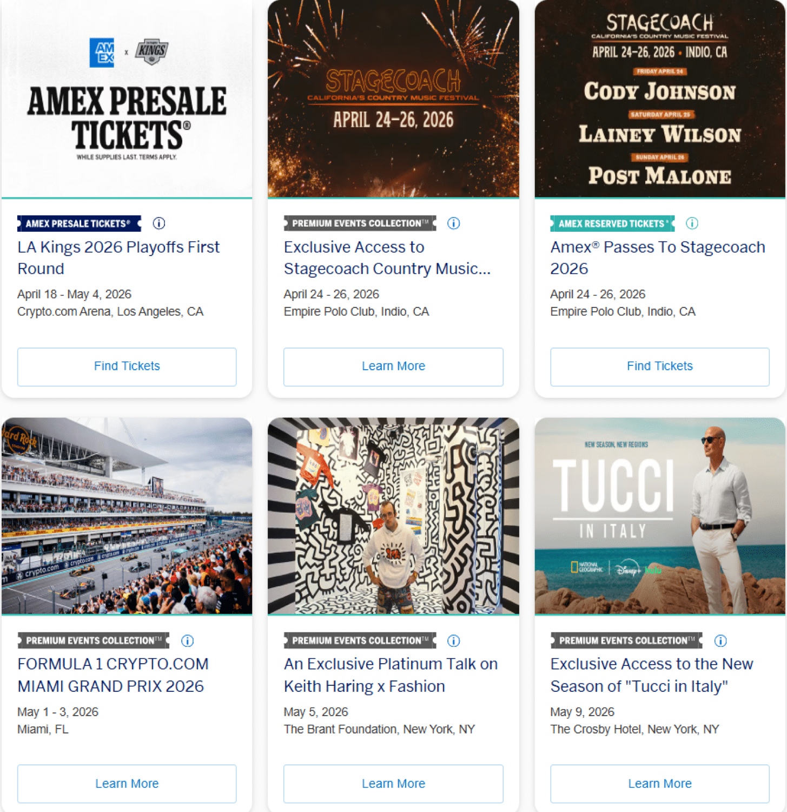Find Tickets for Amex Passes To Stagecoach
This screenshot has height=812, width=787.
click(659, 366)
